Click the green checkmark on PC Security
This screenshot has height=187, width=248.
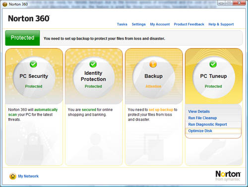[x=33, y=64]
